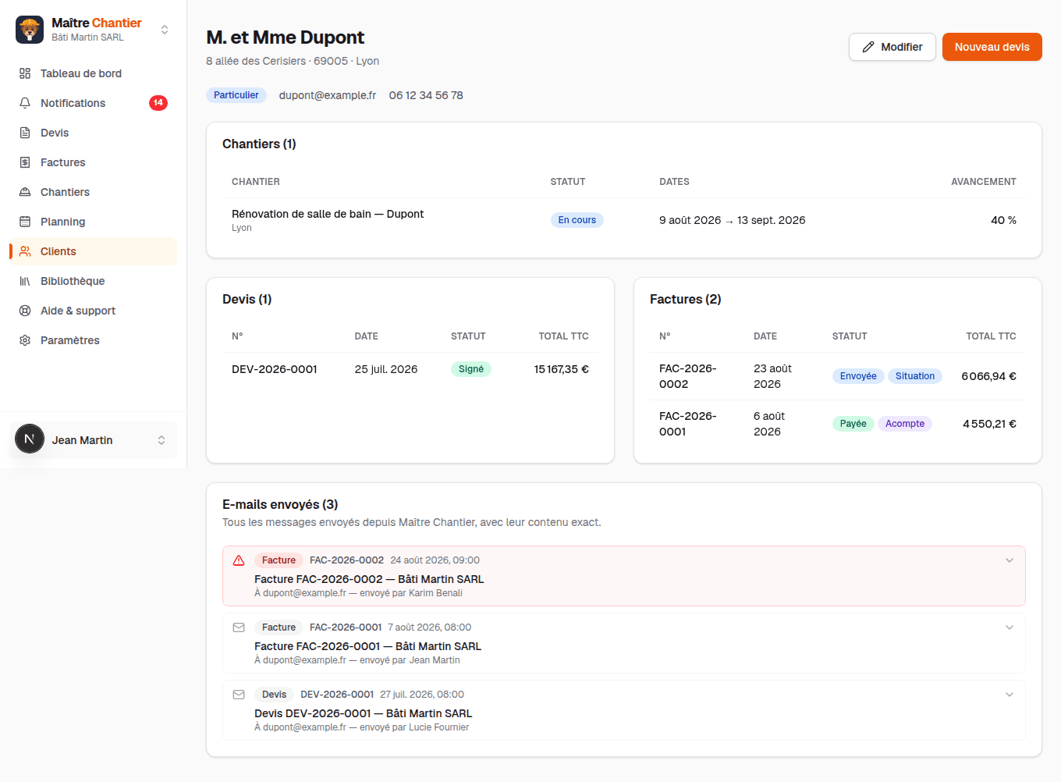Open chantier Rénovation de salle de bain — Dupont

tap(328, 214)
